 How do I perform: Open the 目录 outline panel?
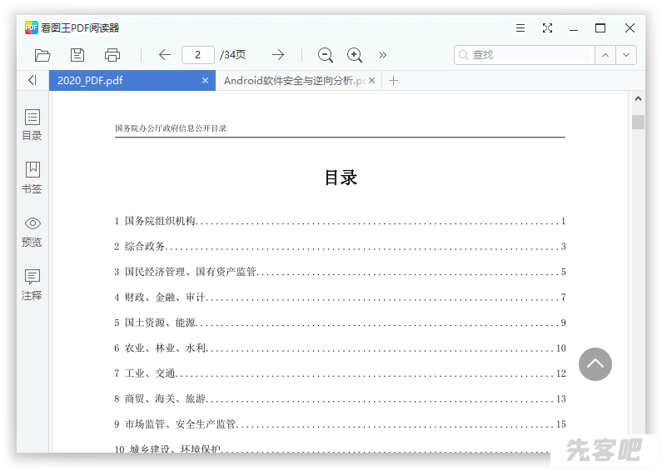click(x=32, y=124)
